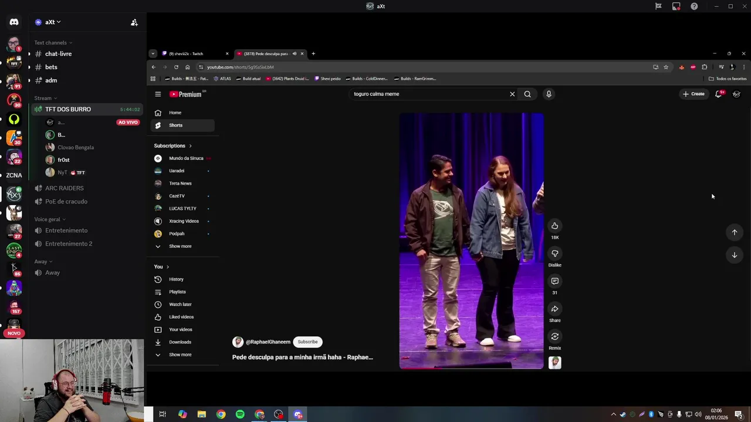The image size is (751, 422).
Task: Click the Dislike thumbs-down icon
Action: (x=554, y=253)
